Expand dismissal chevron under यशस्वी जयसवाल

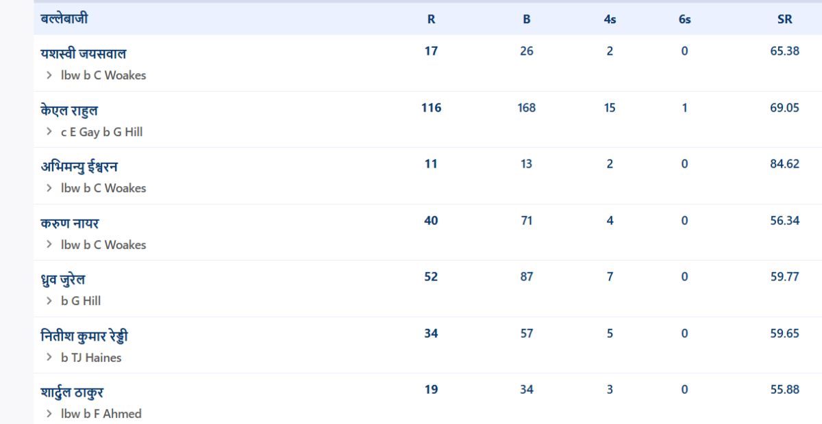(49, 75)
